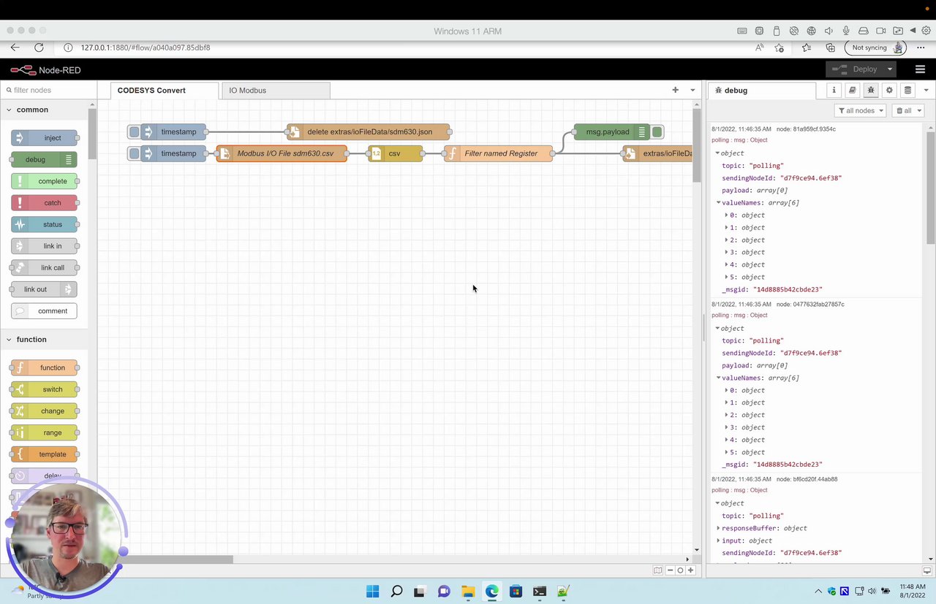Collapse the common palette category
The width and height of the screenshot is (936, 604).
(x=31, y=110)
